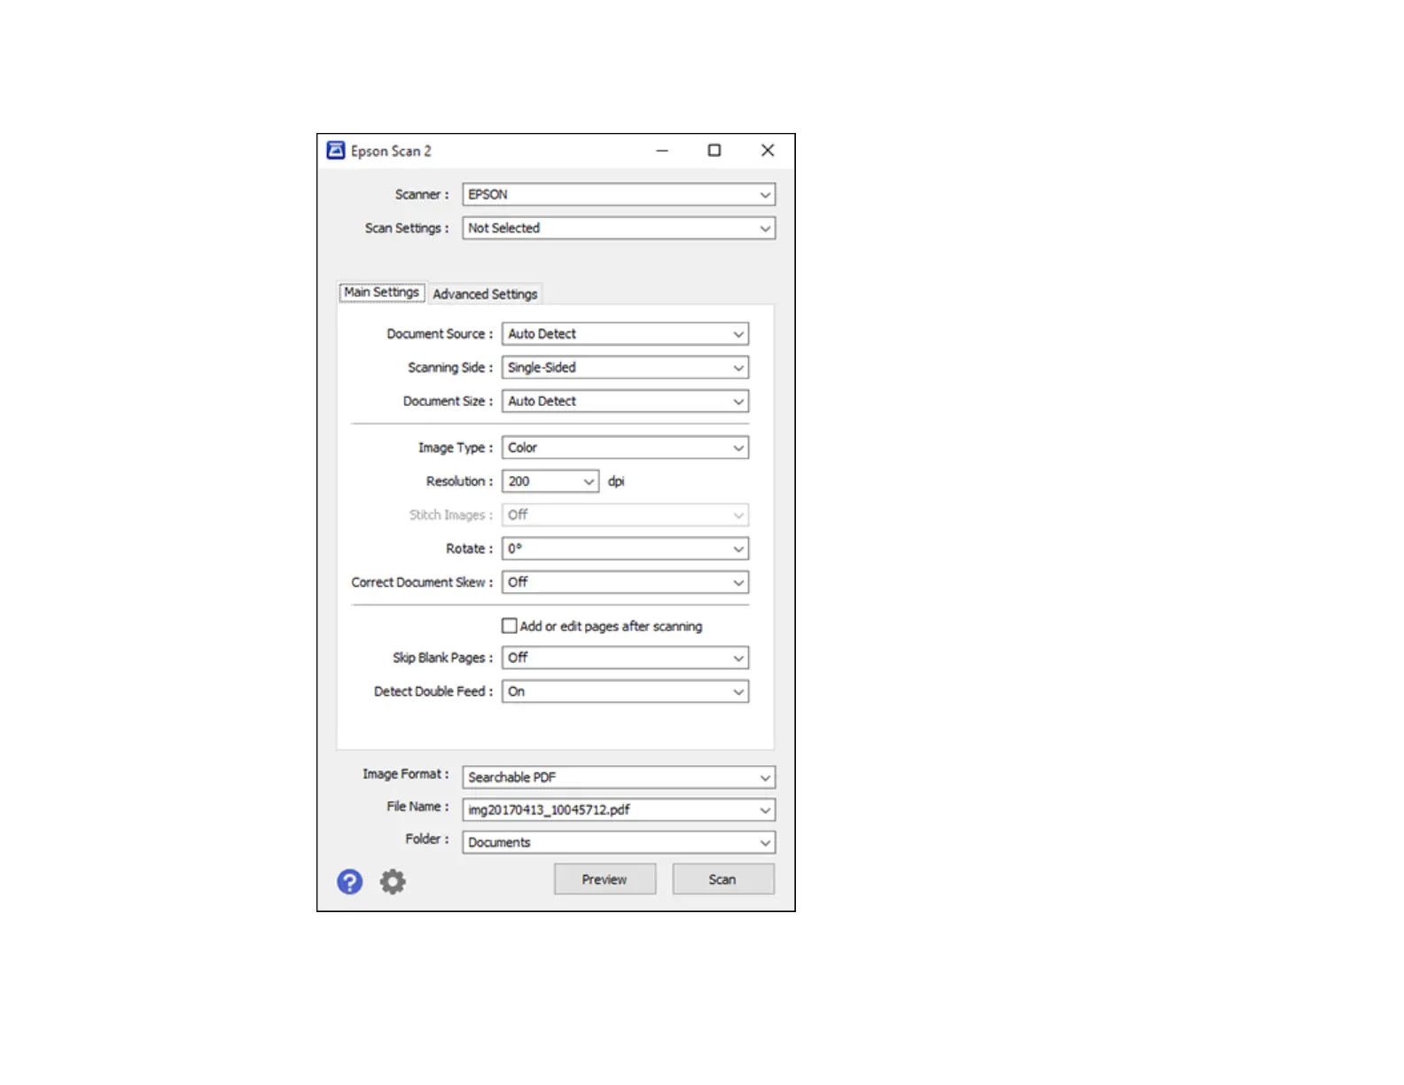Image resolution: width=1404 pixels, height=1085 pixels.
Task: Minimize the Epson Scan 2 window
Action: pyautogui.click(x=662, y=151)
